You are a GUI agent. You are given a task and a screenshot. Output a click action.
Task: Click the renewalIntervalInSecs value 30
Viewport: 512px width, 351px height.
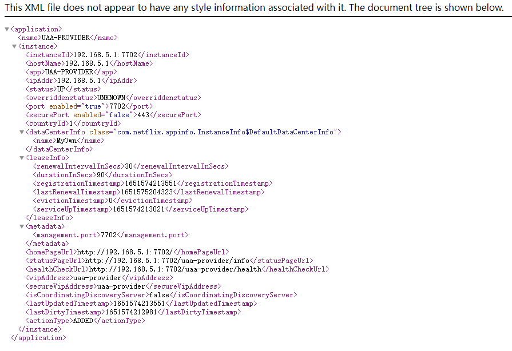click(129, 166)
